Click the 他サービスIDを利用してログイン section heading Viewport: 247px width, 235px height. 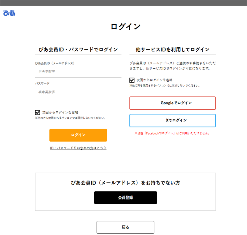pos(172,49)
